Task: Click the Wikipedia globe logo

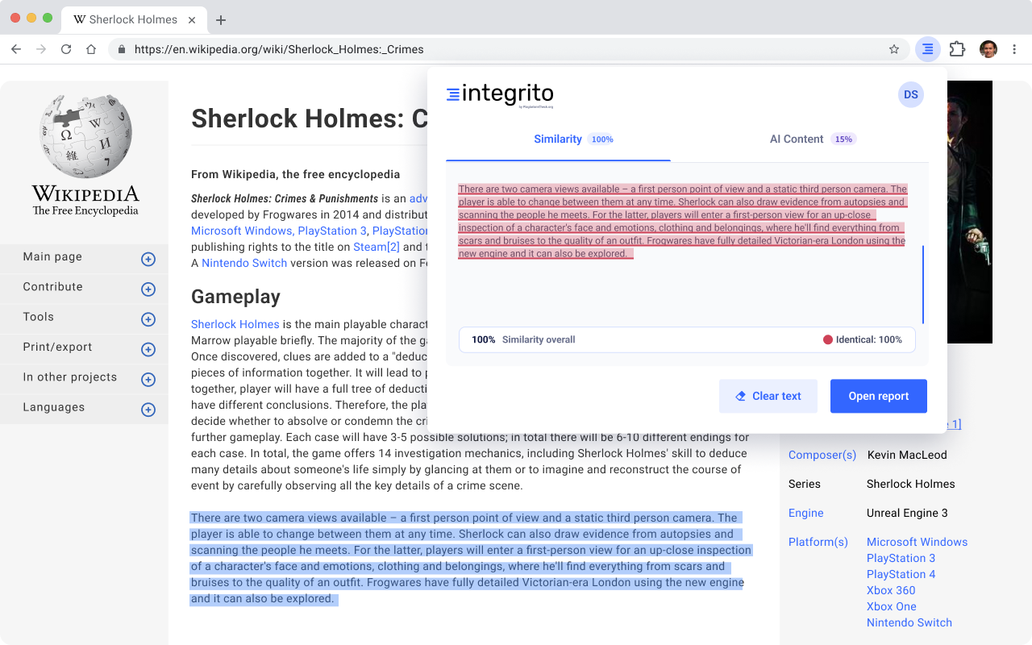Action: (x=85, y=135)
